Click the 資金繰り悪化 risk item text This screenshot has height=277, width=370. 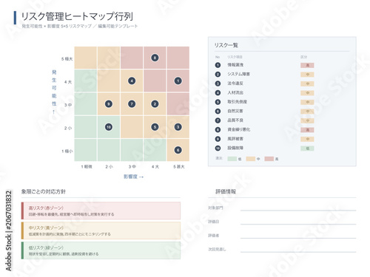click(238, 129)
